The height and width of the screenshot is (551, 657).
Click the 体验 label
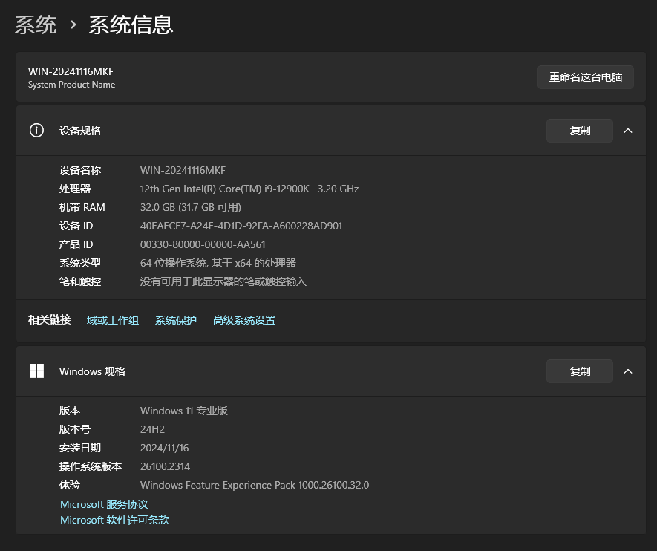click(70, 485)
